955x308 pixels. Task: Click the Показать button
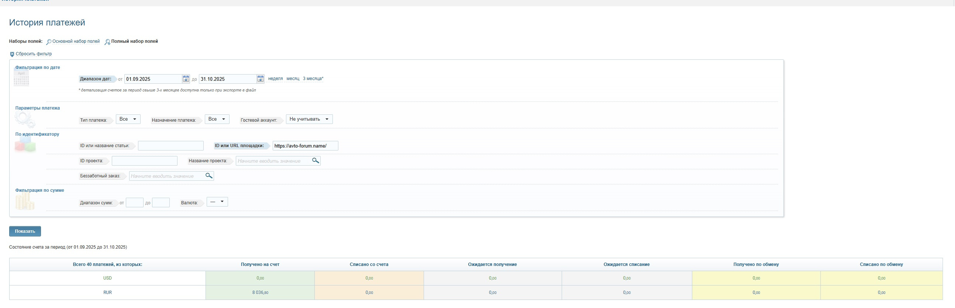[25, 231]
